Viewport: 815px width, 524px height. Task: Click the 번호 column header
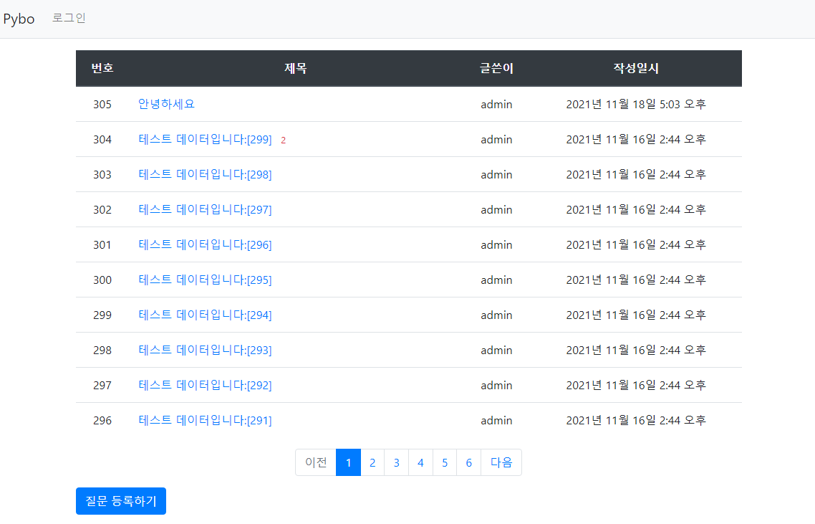102,68
